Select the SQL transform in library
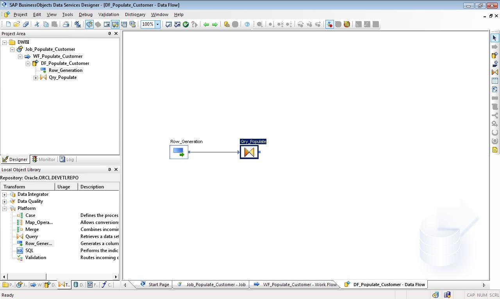Image resolution: width=500 pixels, height=299 pixels. [x=29, y=251]
